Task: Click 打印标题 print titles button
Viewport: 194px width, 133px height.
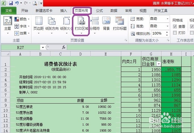Action: pos(120,23)
